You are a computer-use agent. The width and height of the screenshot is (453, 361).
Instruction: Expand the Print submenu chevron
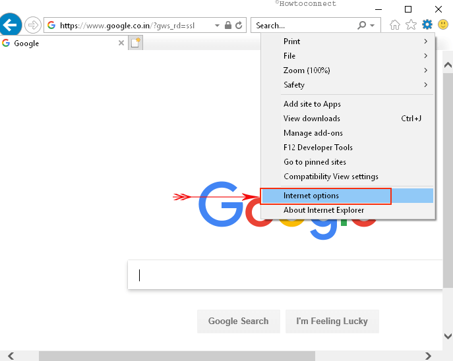tap(425, 42)
